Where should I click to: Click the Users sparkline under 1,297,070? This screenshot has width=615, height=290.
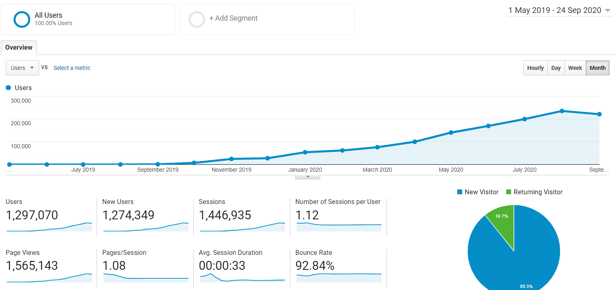(x=49, y=227)
